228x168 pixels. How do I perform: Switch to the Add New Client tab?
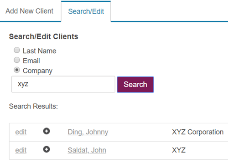(29, 11)
